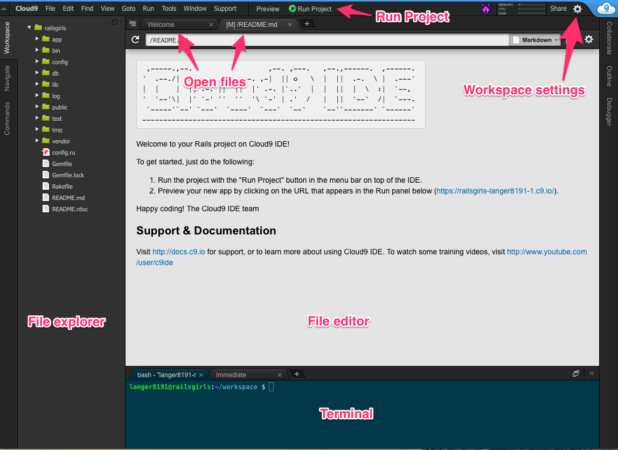Expand the app folder
Viewport: 618px width, 450px height.
[x=37, y=39]
